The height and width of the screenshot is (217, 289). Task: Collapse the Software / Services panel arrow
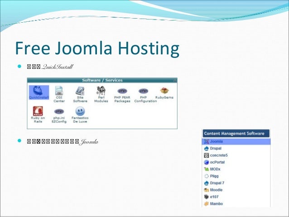click(x=175, y=80)
